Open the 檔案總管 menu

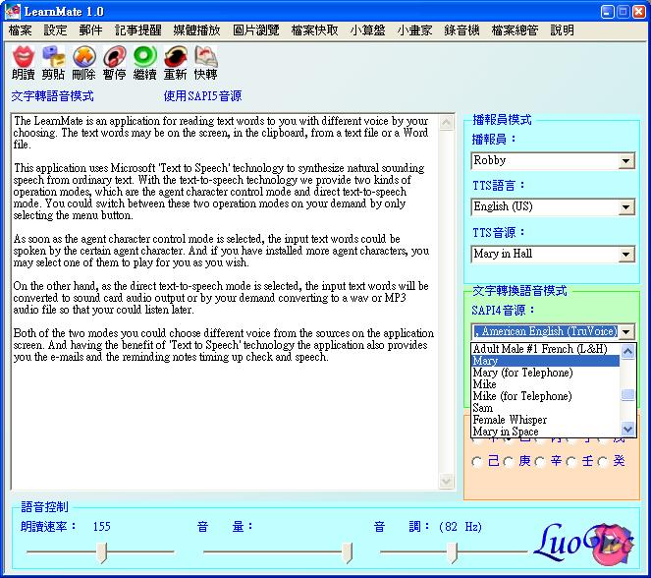pos(515,30)
